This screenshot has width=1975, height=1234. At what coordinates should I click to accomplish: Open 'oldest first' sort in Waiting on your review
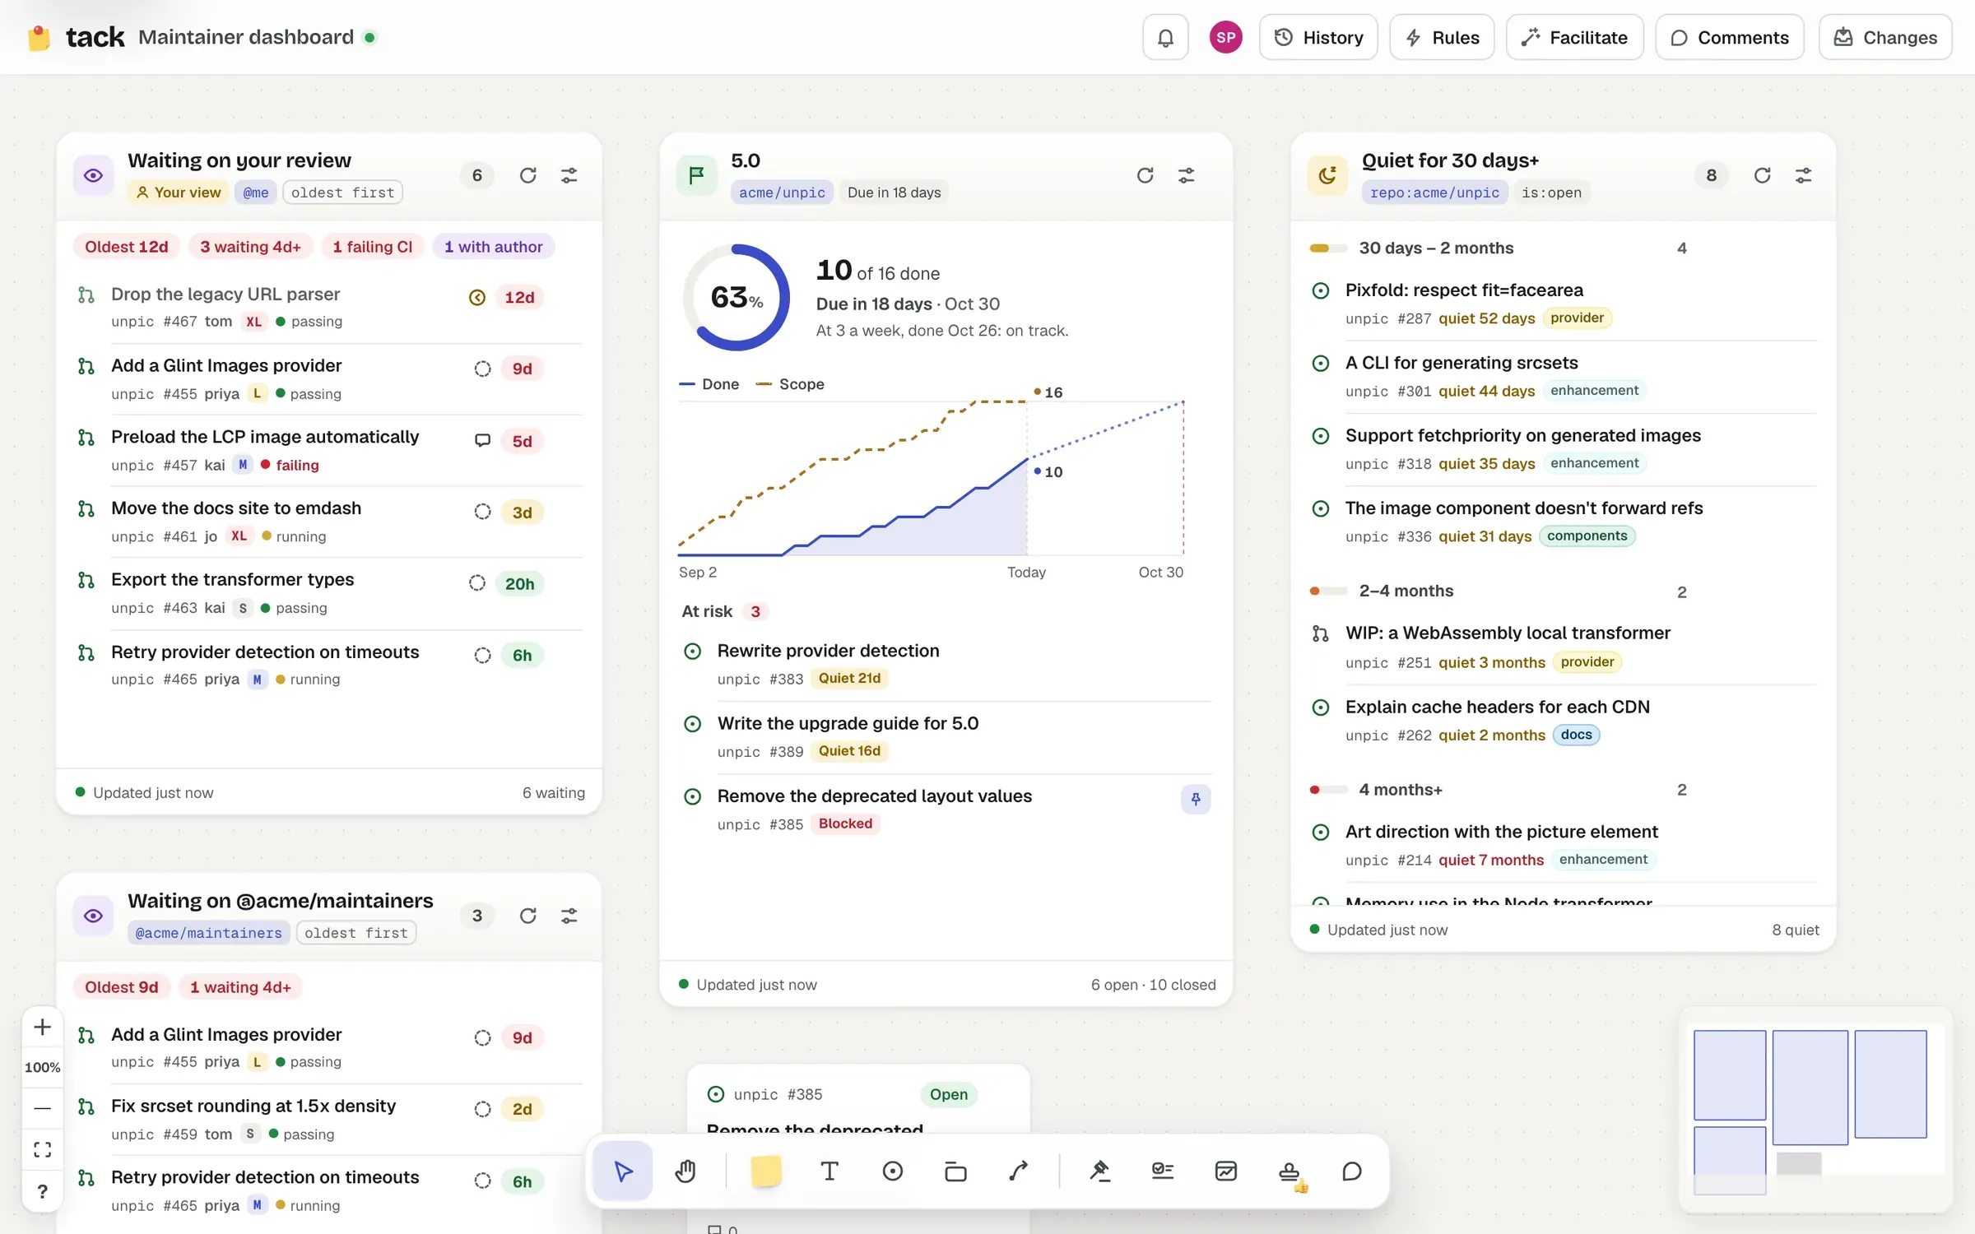click(x=342, y=193)
